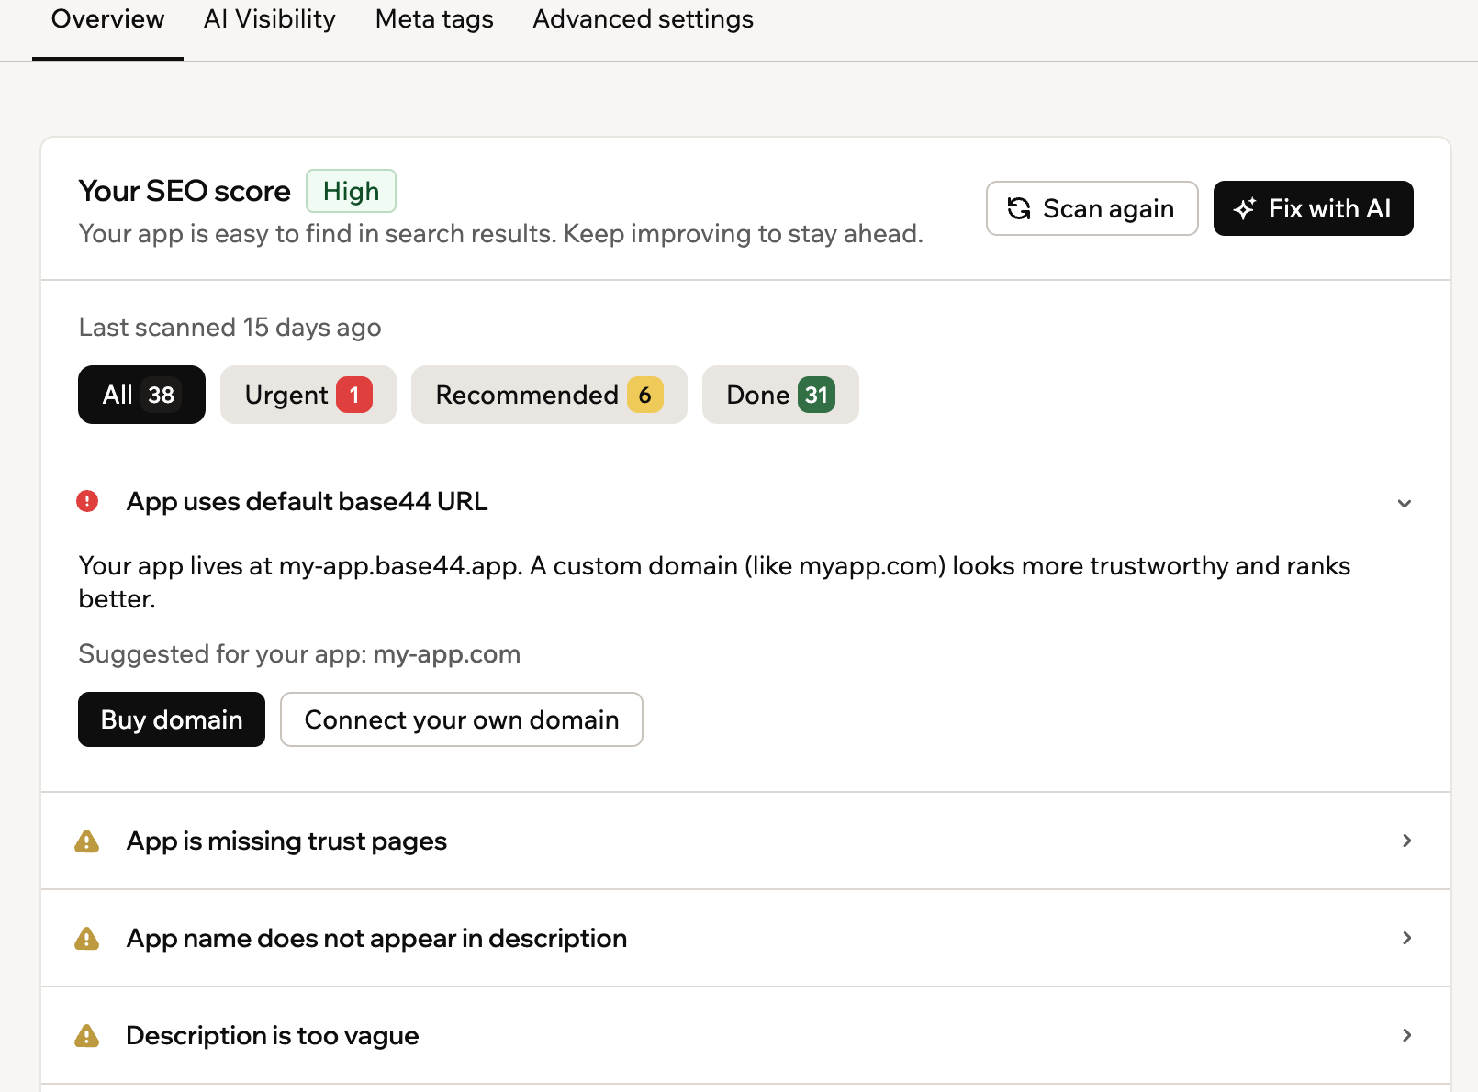Image resolution: width=1478 pixels, height=1092 pixels.
Task: Collapse the default base44 URL issue
Action: (x=1405, y=503)
